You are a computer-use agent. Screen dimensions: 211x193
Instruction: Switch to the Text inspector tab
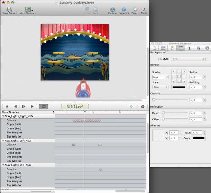[189, 48]
